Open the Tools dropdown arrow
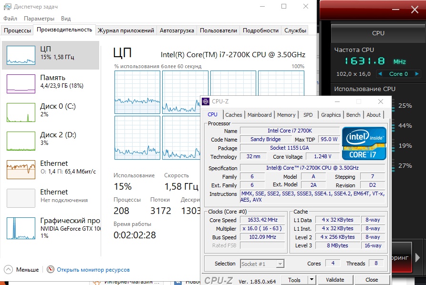Image resolution: width=426 pixels, height=285 pixels. tap(312, 280)
